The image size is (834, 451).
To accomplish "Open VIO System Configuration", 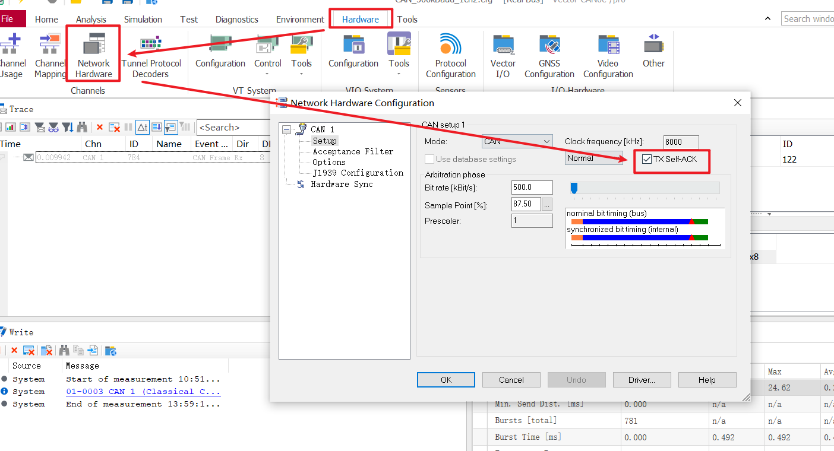I will [x=353, y=51].
